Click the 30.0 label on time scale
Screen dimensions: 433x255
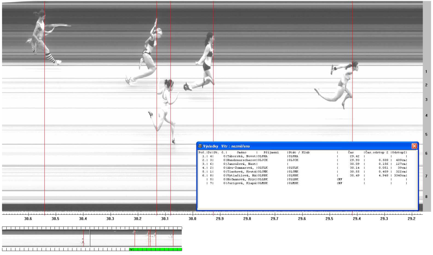click(193, 219)
